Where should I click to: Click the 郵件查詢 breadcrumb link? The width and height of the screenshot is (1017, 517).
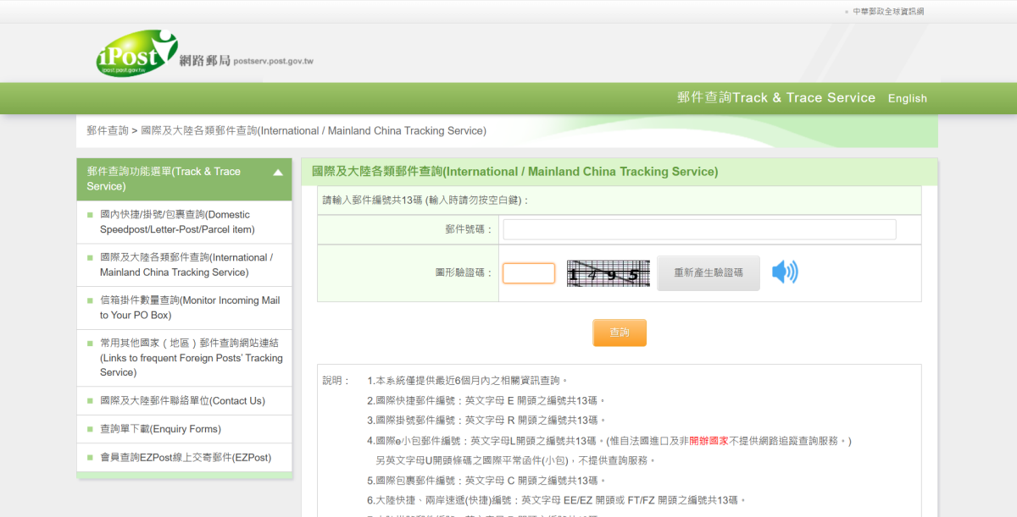107,131
